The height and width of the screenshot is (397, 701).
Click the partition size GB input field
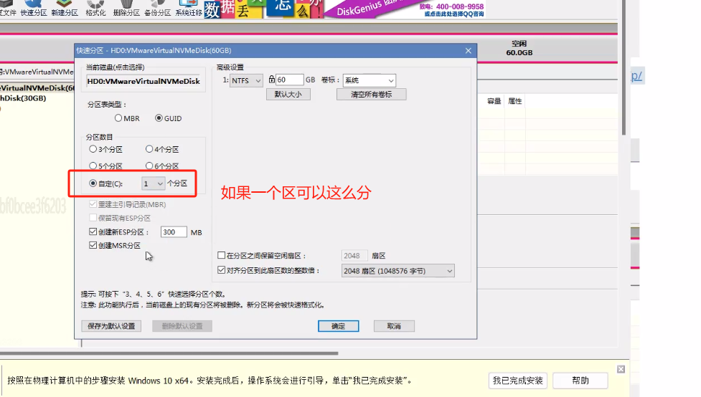[290, 80]
